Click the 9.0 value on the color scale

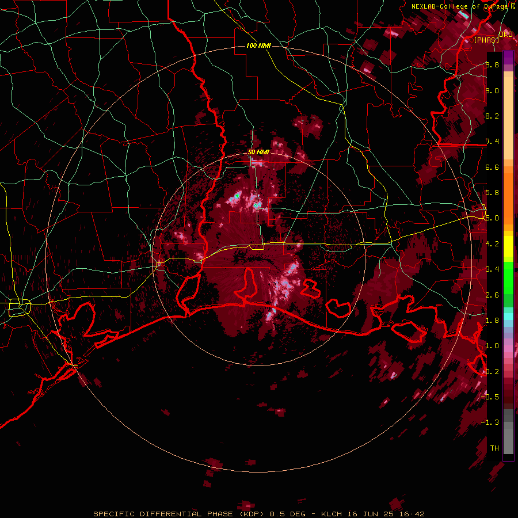coord(492,90)
